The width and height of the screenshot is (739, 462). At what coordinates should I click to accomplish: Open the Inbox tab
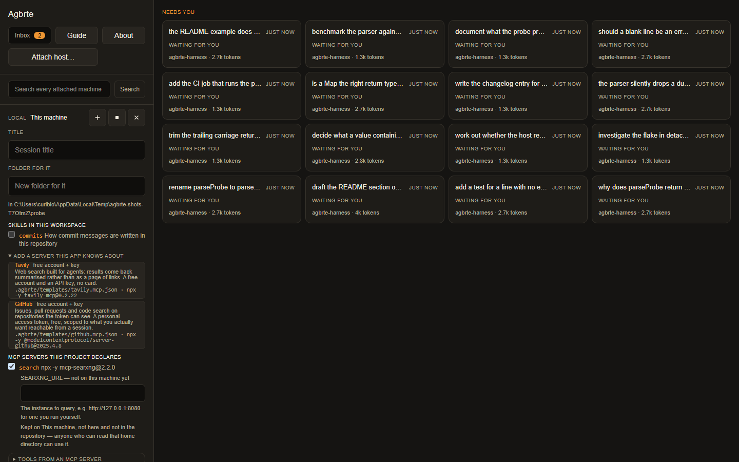[30, 35]
